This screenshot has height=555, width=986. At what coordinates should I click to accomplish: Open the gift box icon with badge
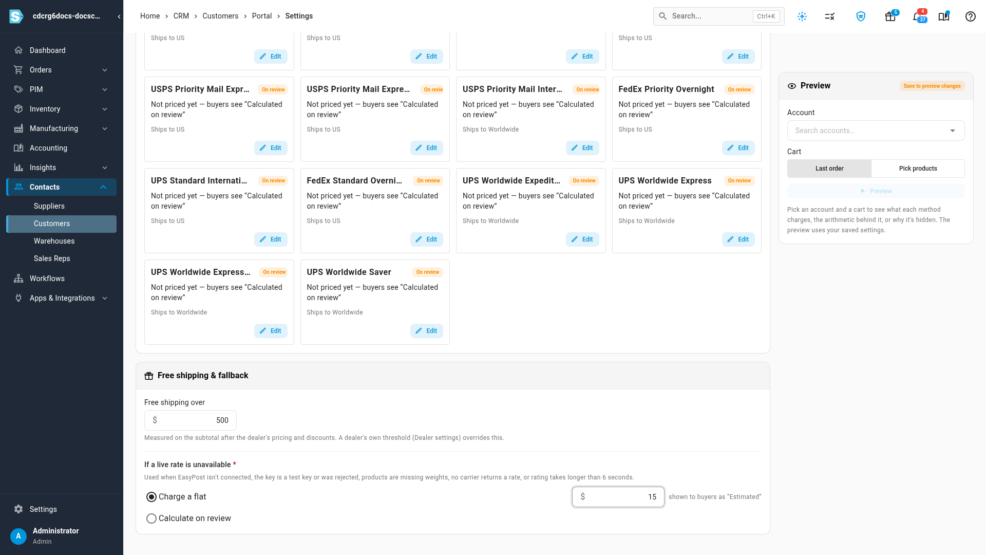pos(890,16)
